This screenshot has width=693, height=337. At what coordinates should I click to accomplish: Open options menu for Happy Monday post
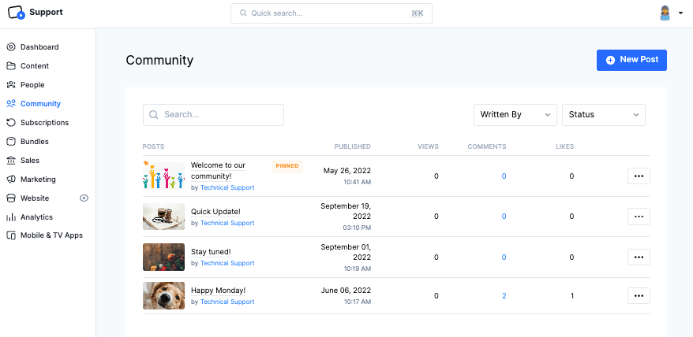[x=639, y=296]
